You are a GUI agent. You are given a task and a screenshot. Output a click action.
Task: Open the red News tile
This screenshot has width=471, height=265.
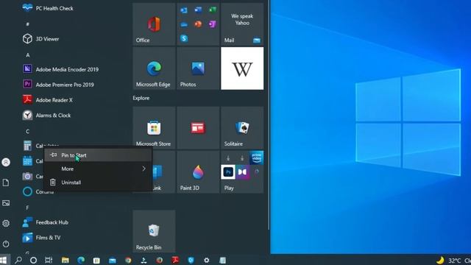(x=198, y=127)
